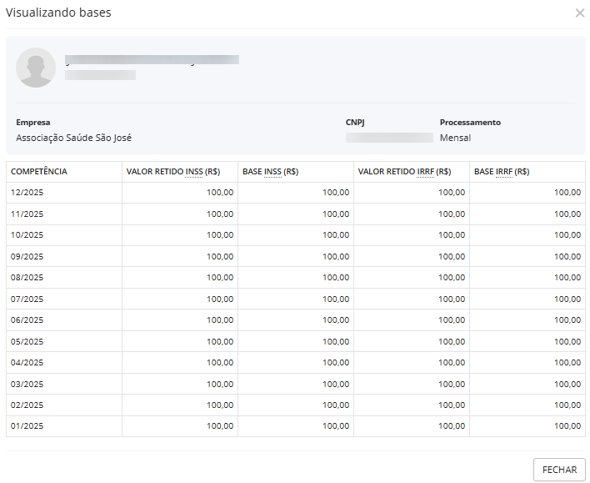Select the VALOR RETIDO IRRF (R$) column header
Screen dimensions: 590x483
tap(404, 172)
